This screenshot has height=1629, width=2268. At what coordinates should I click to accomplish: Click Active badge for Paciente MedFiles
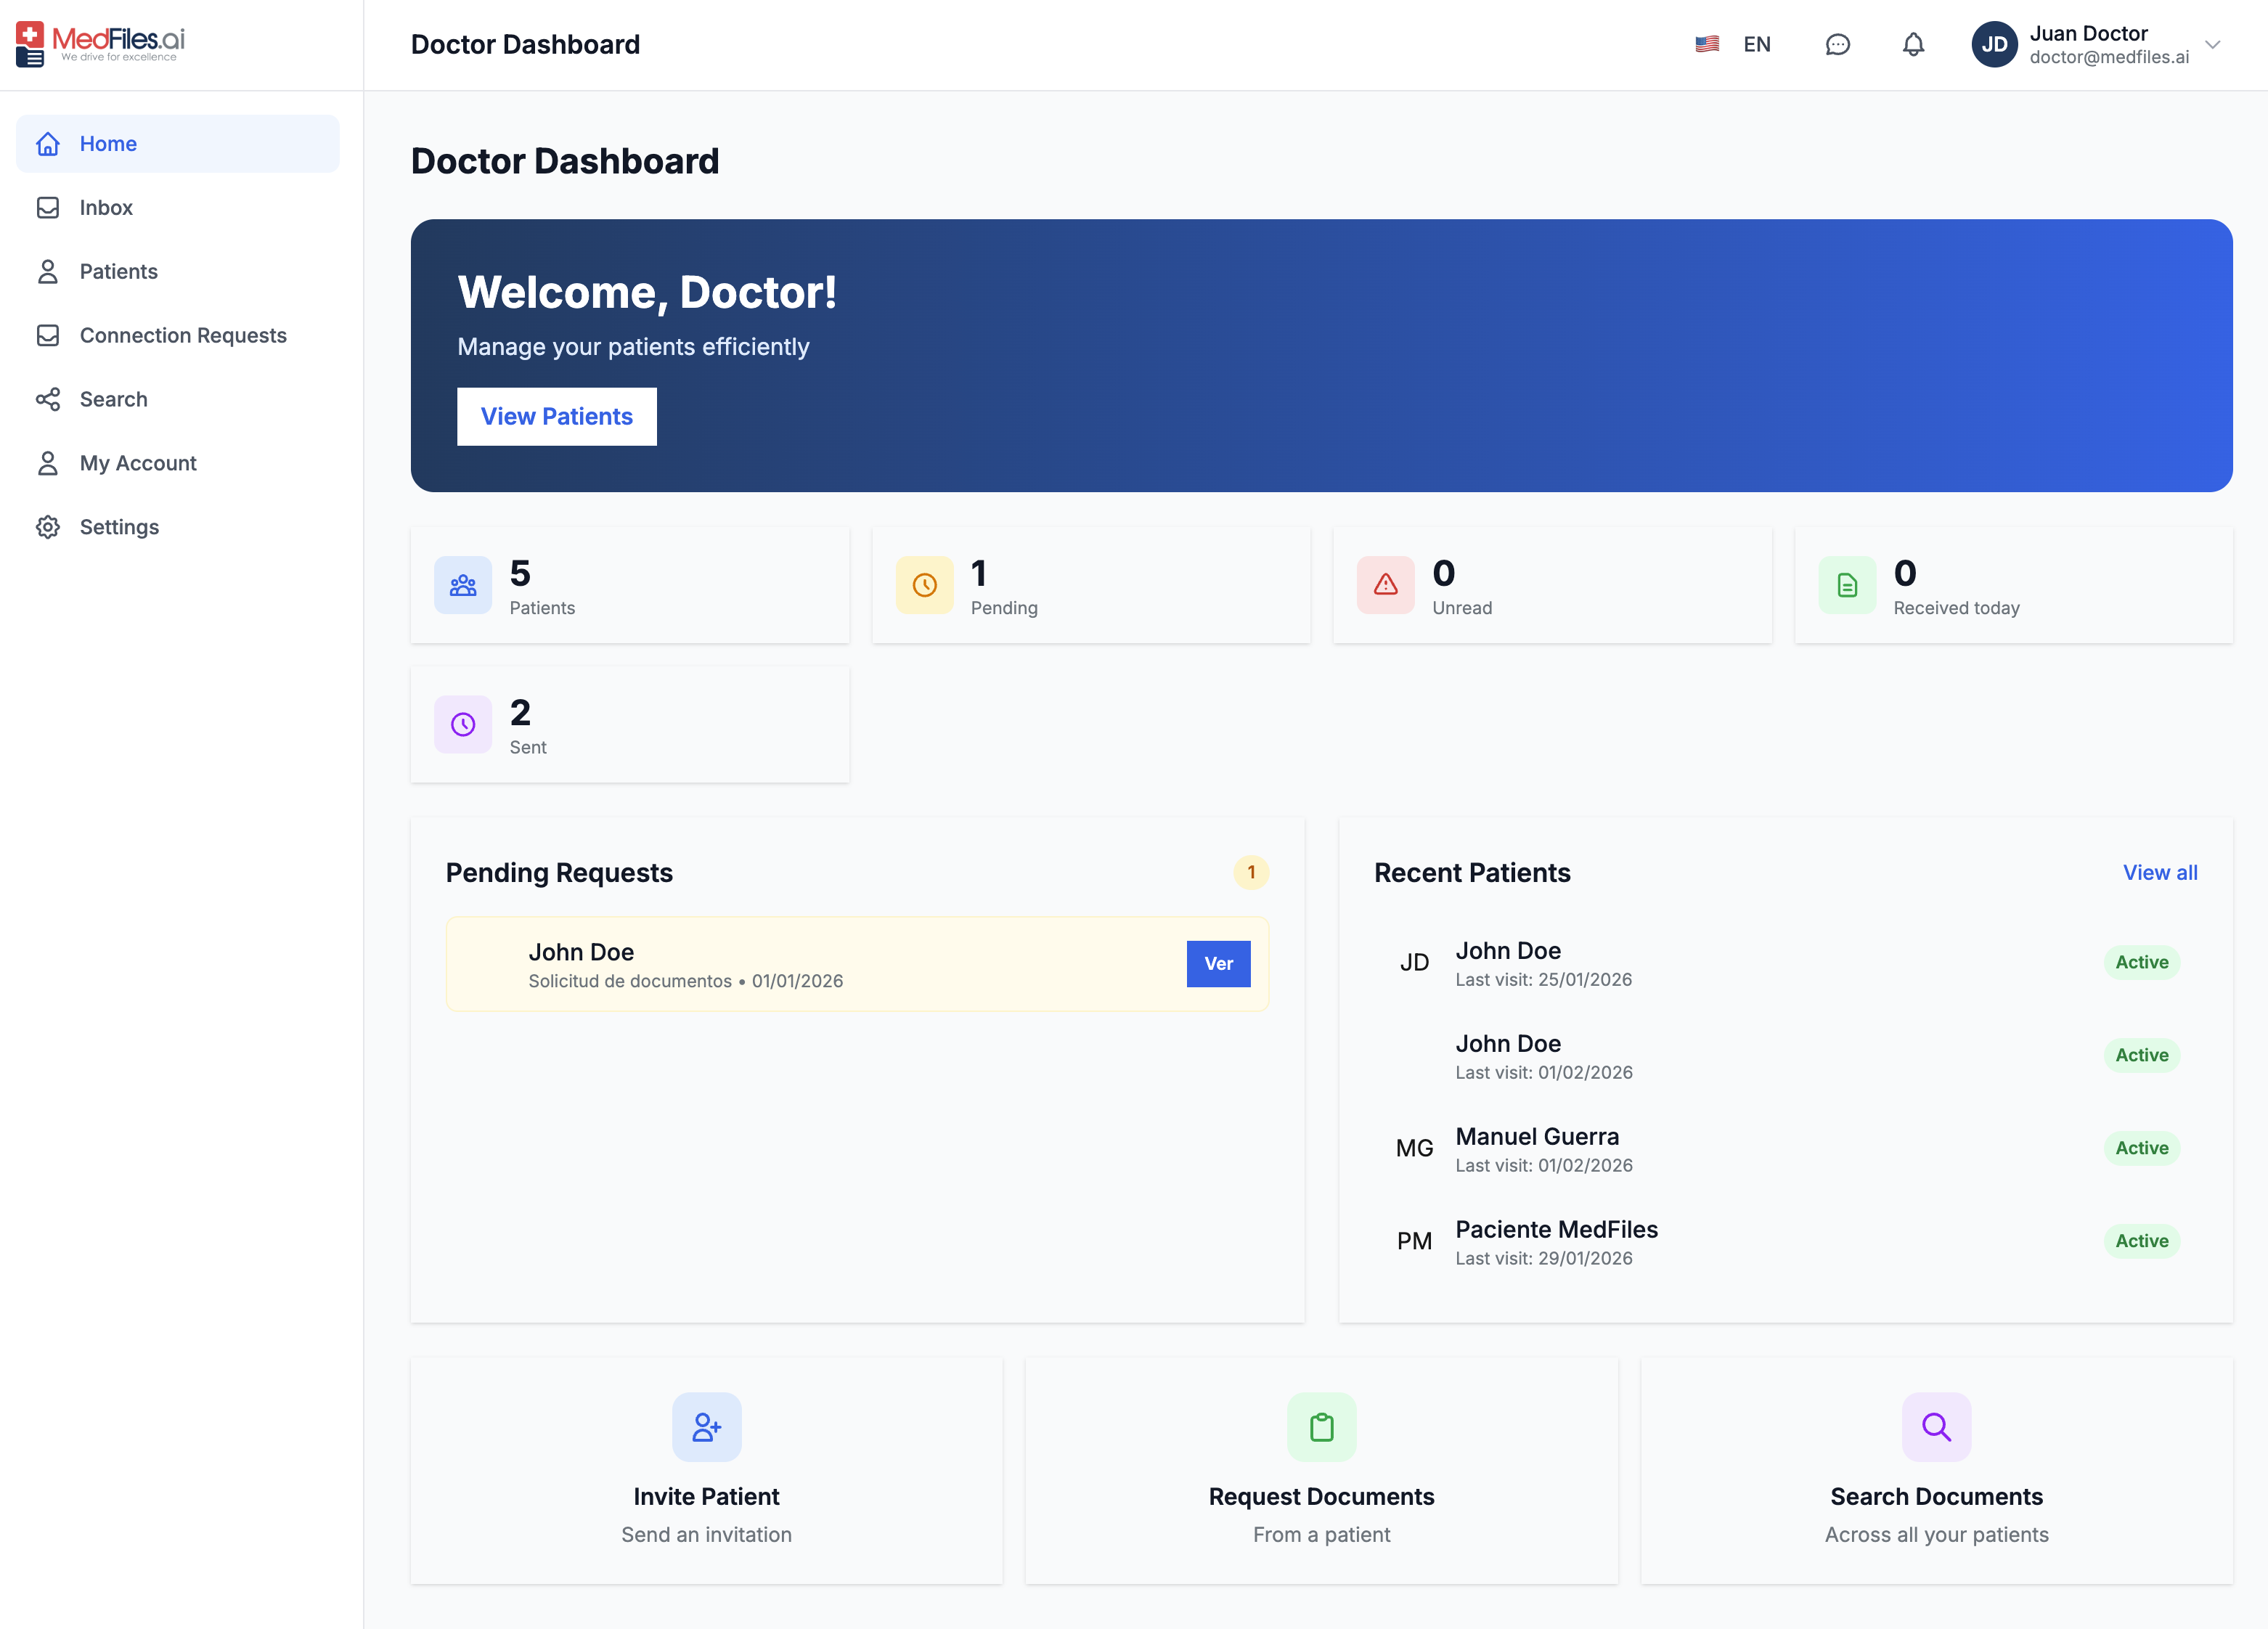click(2141, 1241)
